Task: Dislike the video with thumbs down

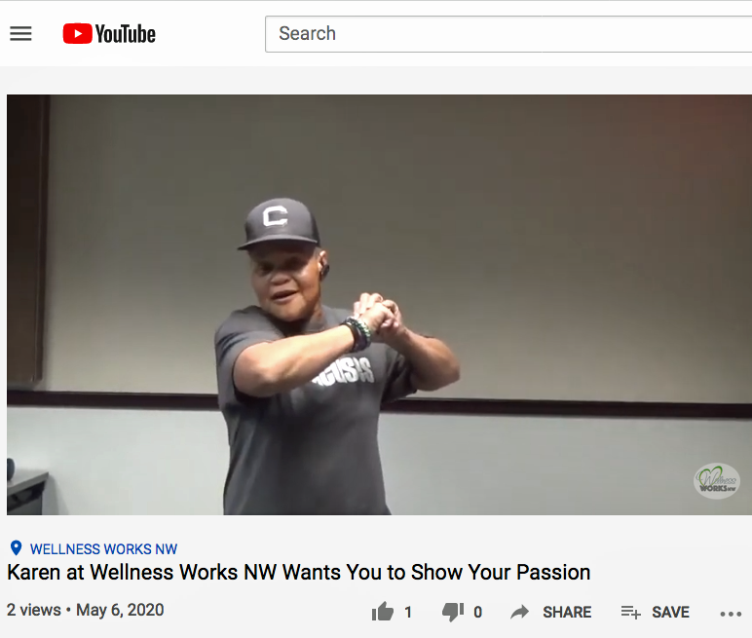Action: [x=453, y=612]
